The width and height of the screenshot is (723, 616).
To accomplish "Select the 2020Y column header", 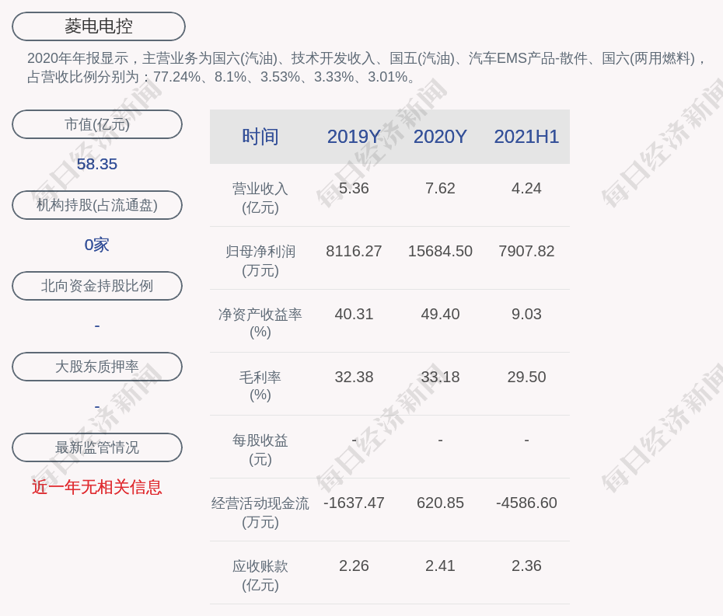I will pyautogui.click(x=440, y=137).
